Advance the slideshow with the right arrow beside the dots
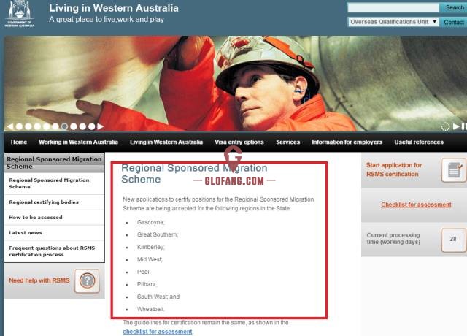 tap(101, 126)
